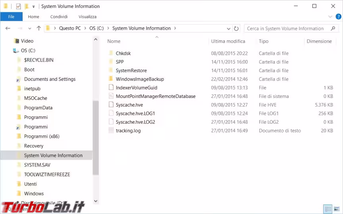Open the File ribbon tab
Screen dimensions: 343x214
point(12,17)
